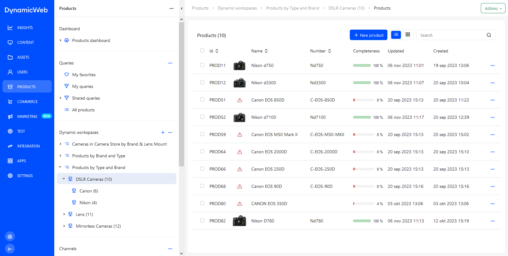The width and height of the screenshot is (508, 256).
Task: Collapse the products tree panel
Action: [182, 9]
